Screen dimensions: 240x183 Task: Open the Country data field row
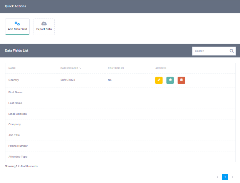(x=13, y=80)
